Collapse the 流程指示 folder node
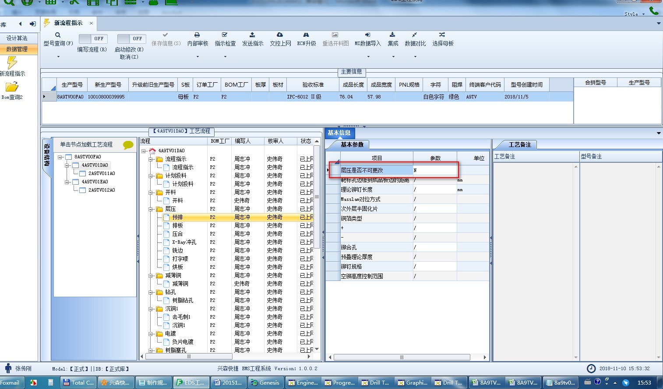Screen dimensions: 663x389 tap(151, 159)
